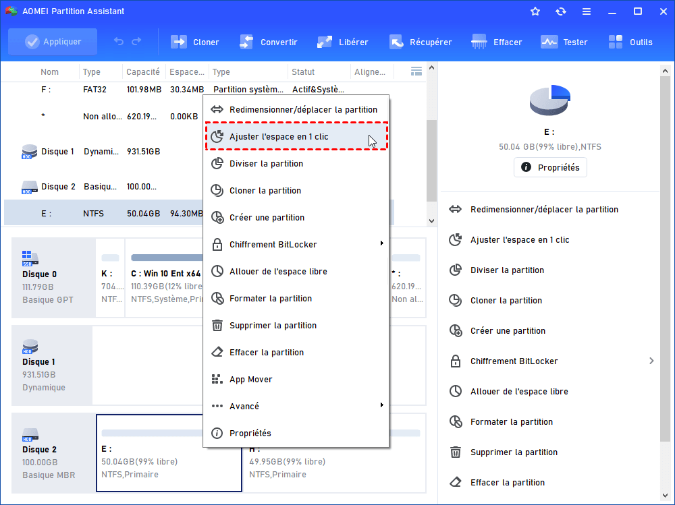
Task: Click the refresh icon in title bar
Action: (x=561, y=11)
